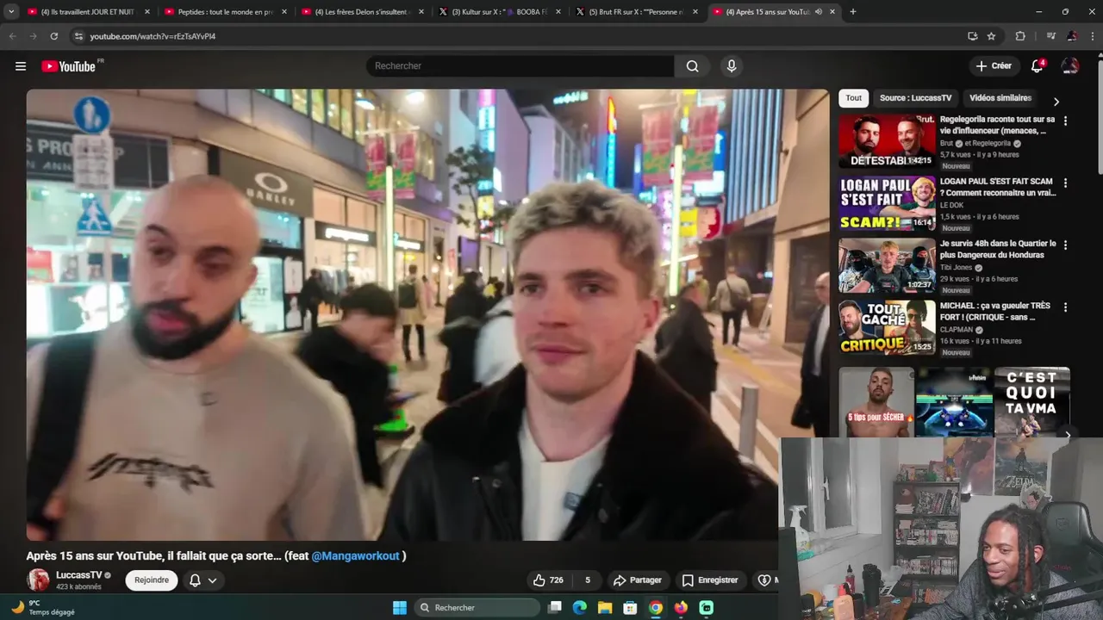Open the Regelegorilla video title

point(997,126)
